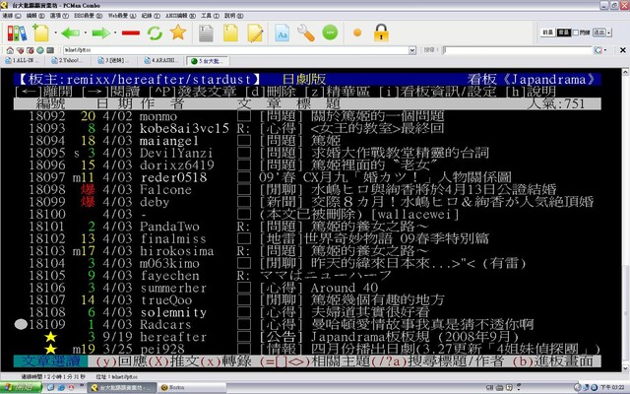Pick the 前景 foreground color swatch
Viewport: 630px width, 394px height.
[x=548, y=33]
